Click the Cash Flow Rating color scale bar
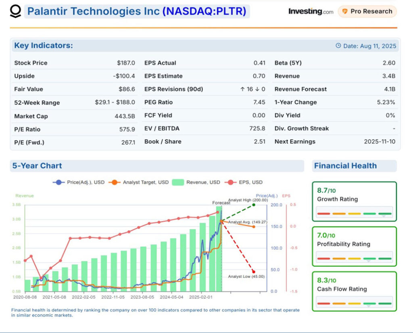413x333 pixels. click(354, 304)
